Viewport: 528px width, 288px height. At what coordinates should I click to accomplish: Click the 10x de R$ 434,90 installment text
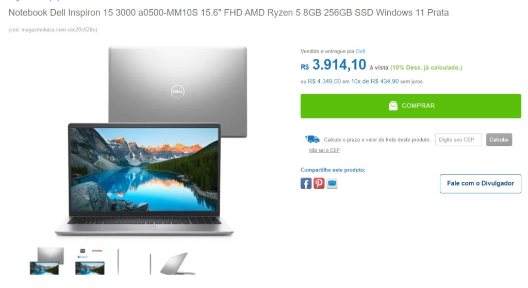[x=375, y=81]
